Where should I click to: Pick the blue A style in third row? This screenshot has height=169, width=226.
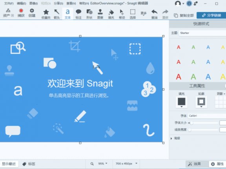tap(208, 77)
